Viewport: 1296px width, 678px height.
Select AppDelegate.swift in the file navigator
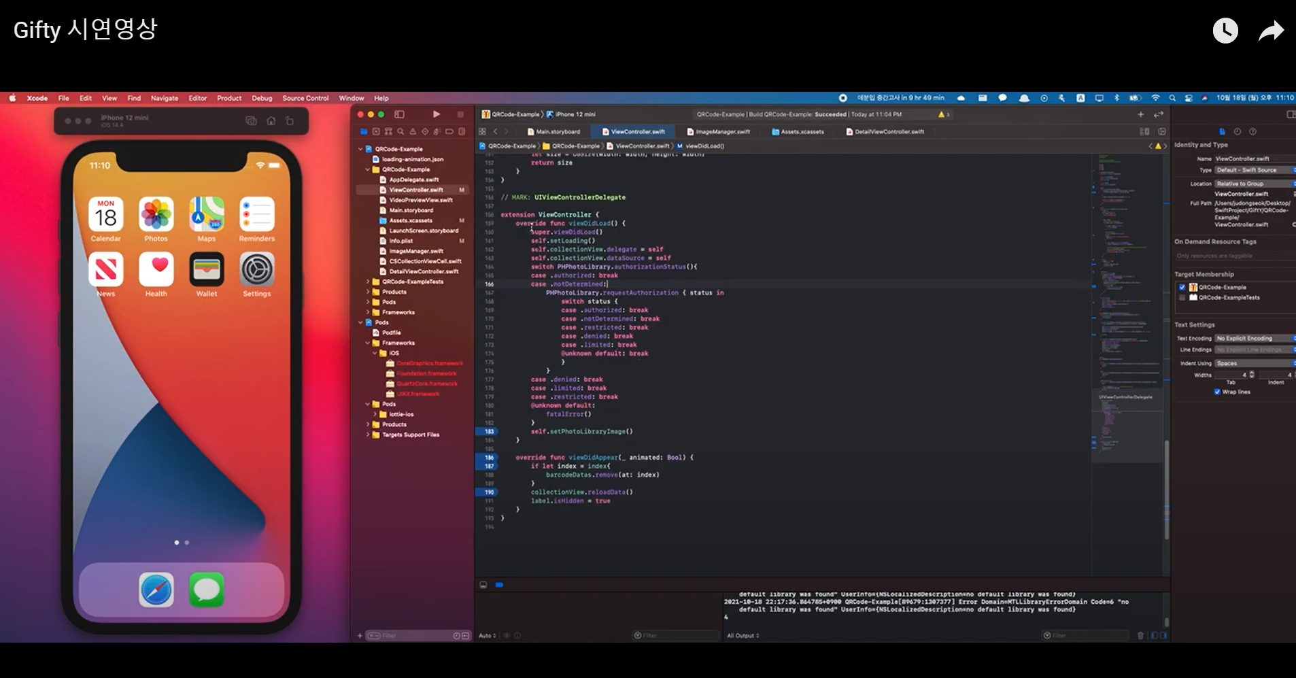(413, 180)
